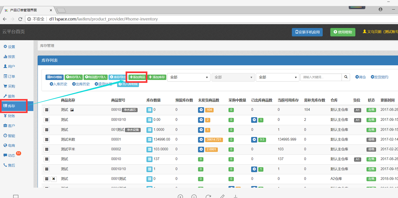Open row menu for 00010 净水滤芯 item
This screenshot has width=398, height=198.
(x=47, y=110)
